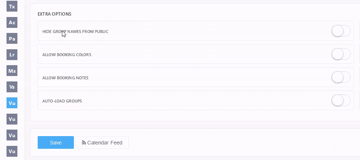Open the Tx sidebar item
This screenshot has height=160, width=360.
click(12, 7)
